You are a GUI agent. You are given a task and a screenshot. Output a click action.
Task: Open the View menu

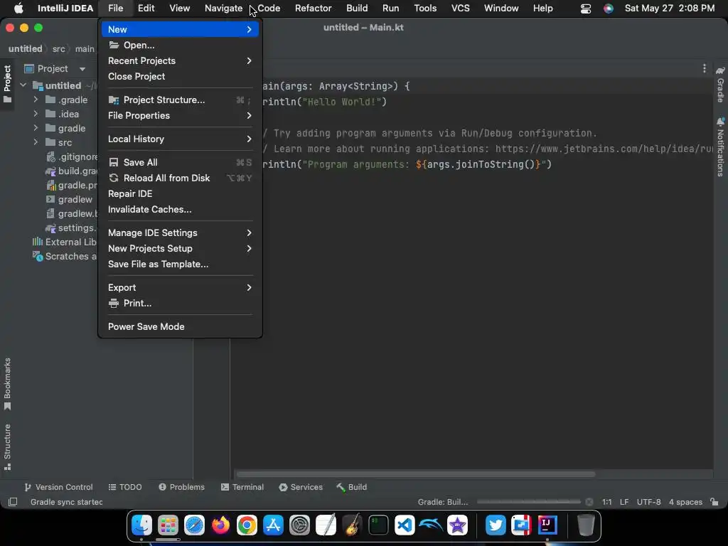click(x=179, y=9)
